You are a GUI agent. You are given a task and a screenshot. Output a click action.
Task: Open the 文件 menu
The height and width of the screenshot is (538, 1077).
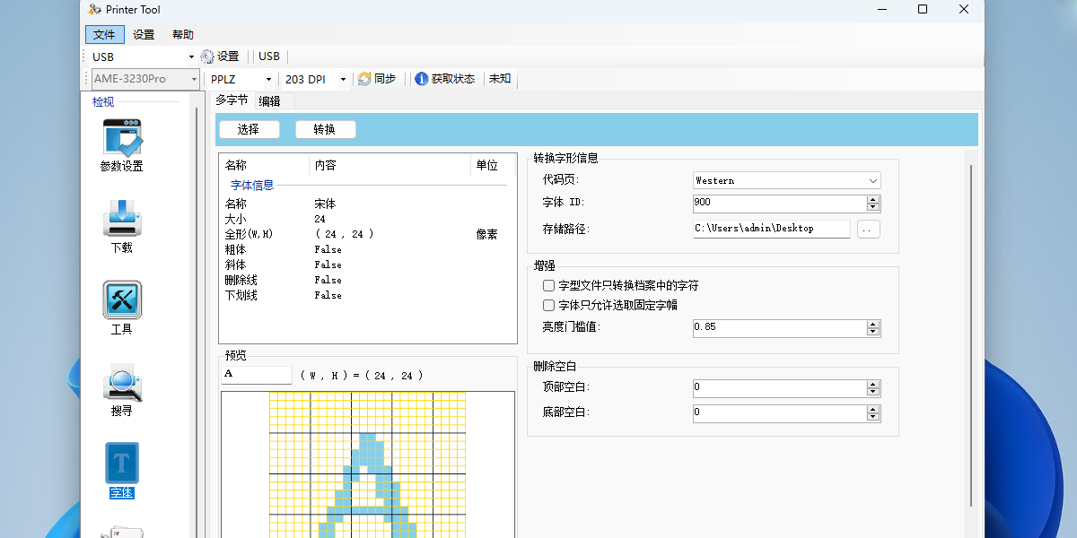pyautogui.click(x=105, y=35)
